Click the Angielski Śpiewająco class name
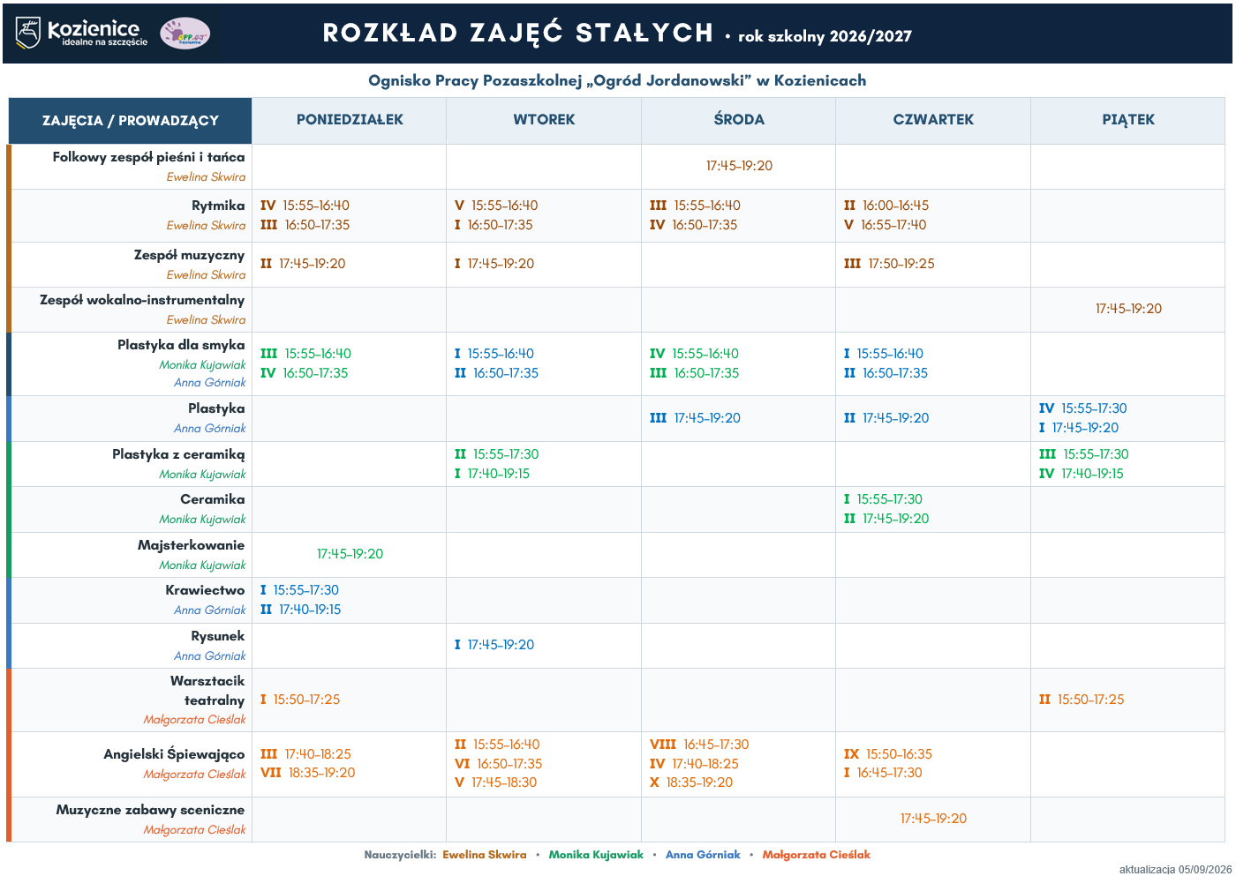The image size is (1236, 876). [174, 754]
